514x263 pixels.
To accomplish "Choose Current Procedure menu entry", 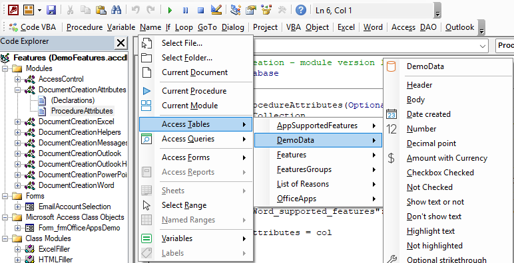I will pyautogui.click(x=196, y=91).
